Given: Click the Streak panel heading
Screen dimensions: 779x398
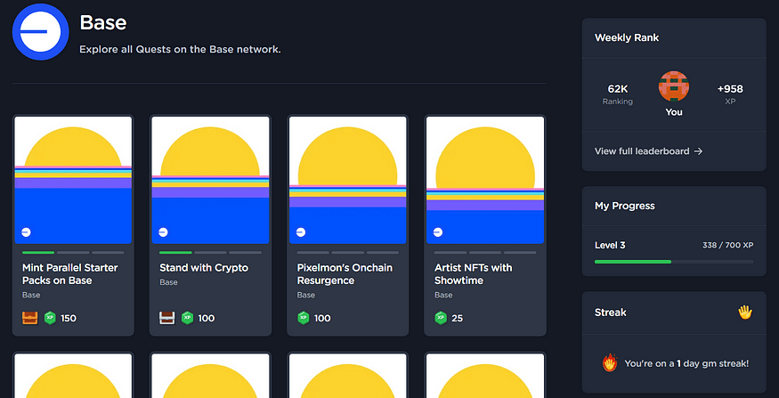Looking at the screenshot, I should tap(611, 313).
